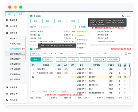
Task: Select 划价收费处理 submenu item
Action: point(15,54)
